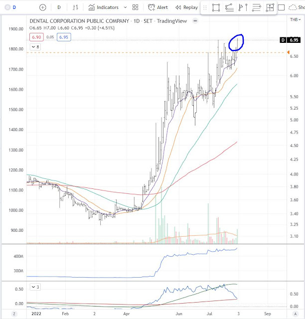Viewport: 305px width, 319px height.
Task: Toggle auto scale A button
Action: tap(295, 314)
